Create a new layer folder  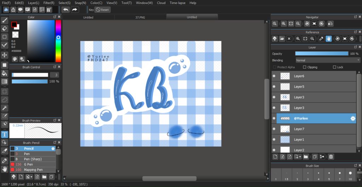point(306,157)
